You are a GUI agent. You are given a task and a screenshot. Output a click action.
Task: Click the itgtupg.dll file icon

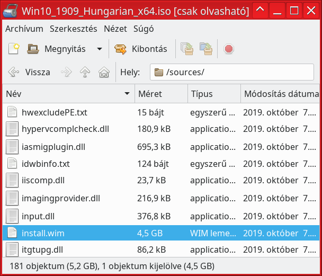coord(12,250)
